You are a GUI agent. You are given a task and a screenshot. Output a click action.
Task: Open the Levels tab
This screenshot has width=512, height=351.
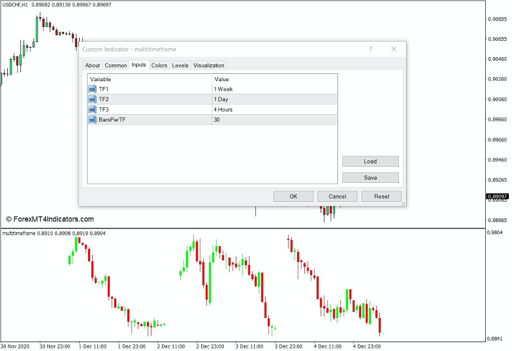tap(180, 65)
